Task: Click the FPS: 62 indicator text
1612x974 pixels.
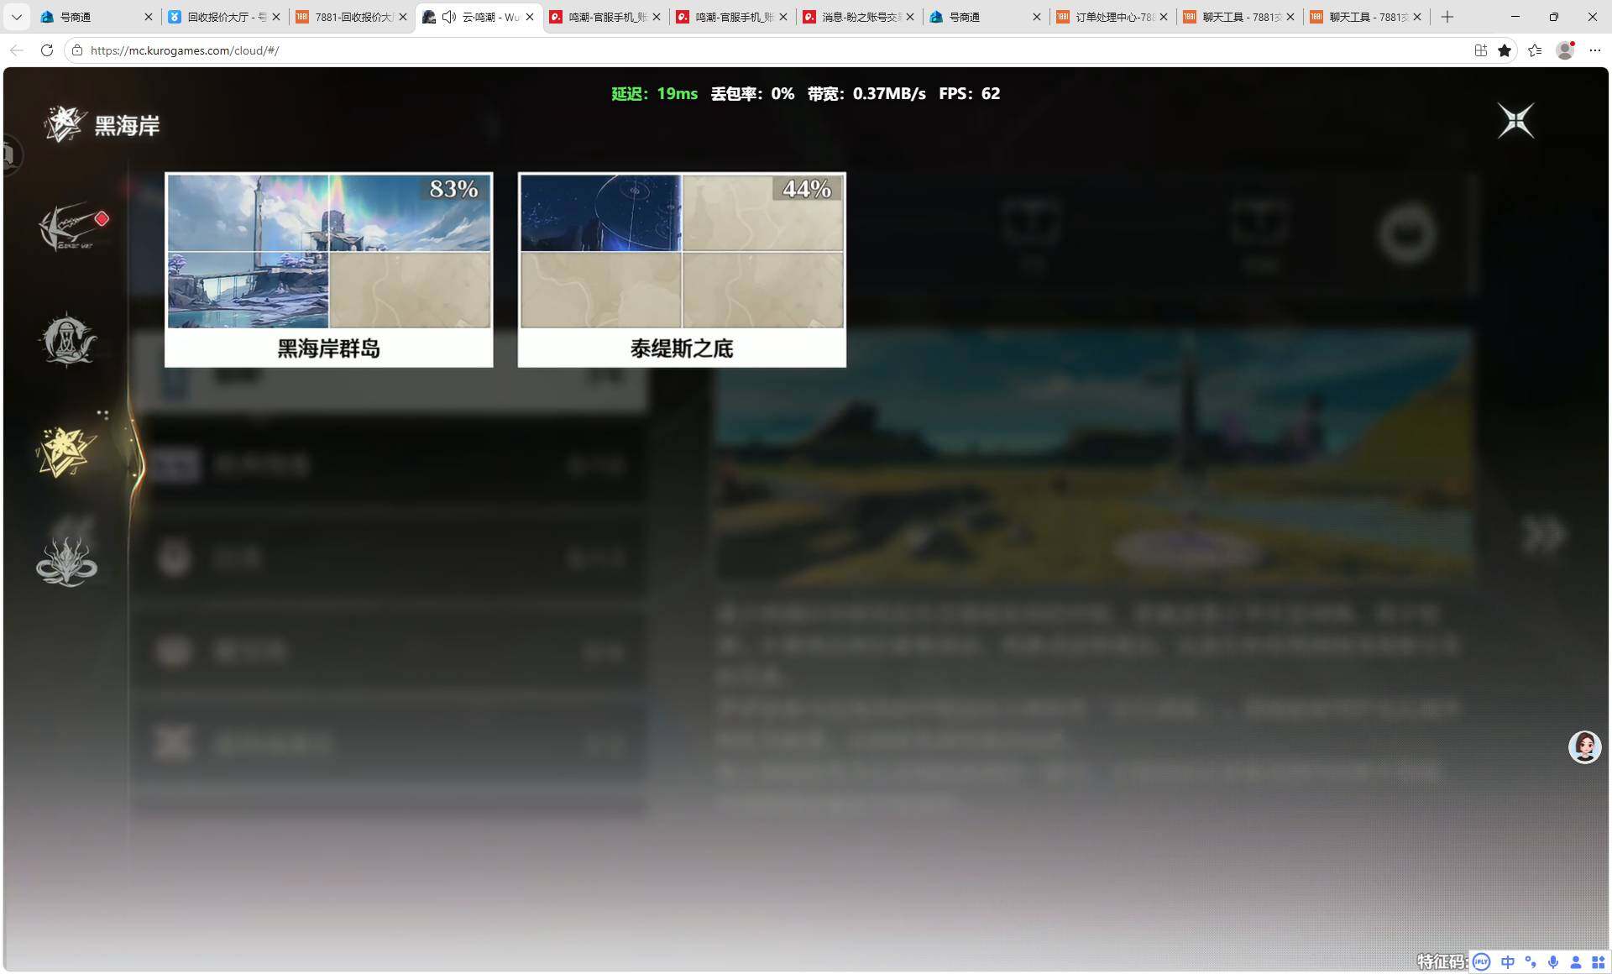Action: (x=969, y=94)
